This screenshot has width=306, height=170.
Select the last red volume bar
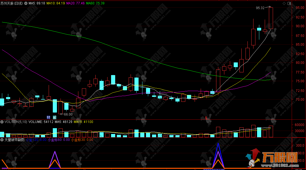(271, 131)
